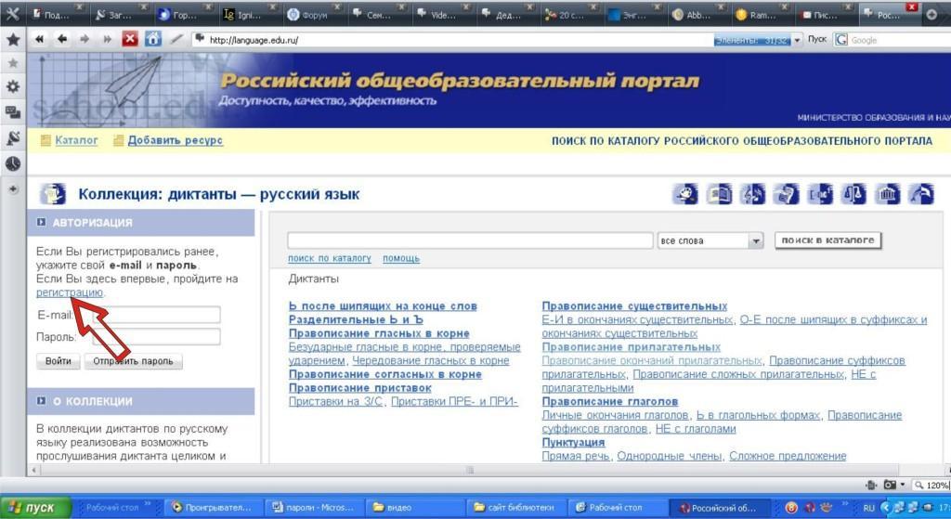
Task: Open the Windows 'пуск' start button
Action: (35, 508)
